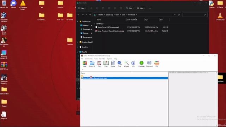Image resolution: width=226 pixels, height=127 pixels.
Task: Open the Commands menu in WinRAR
Action: [89, 59]
